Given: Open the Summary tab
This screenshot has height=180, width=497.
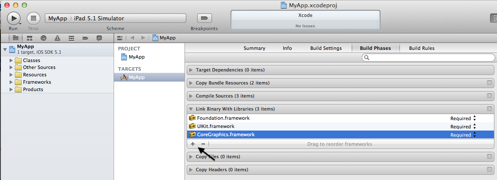Looking at the screenshot, I should pyautogui.click(x=254, y=48).
